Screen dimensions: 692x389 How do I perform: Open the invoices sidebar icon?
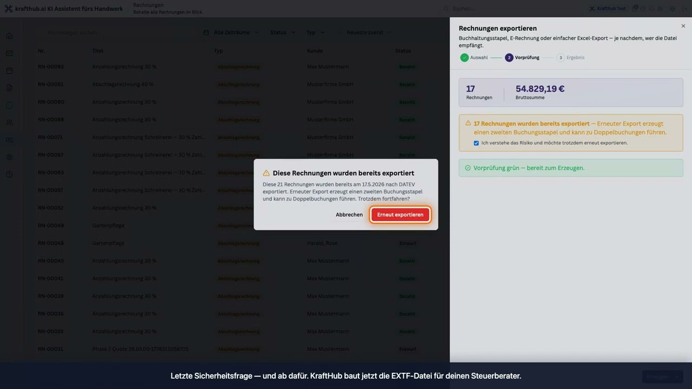coord(9,140)
